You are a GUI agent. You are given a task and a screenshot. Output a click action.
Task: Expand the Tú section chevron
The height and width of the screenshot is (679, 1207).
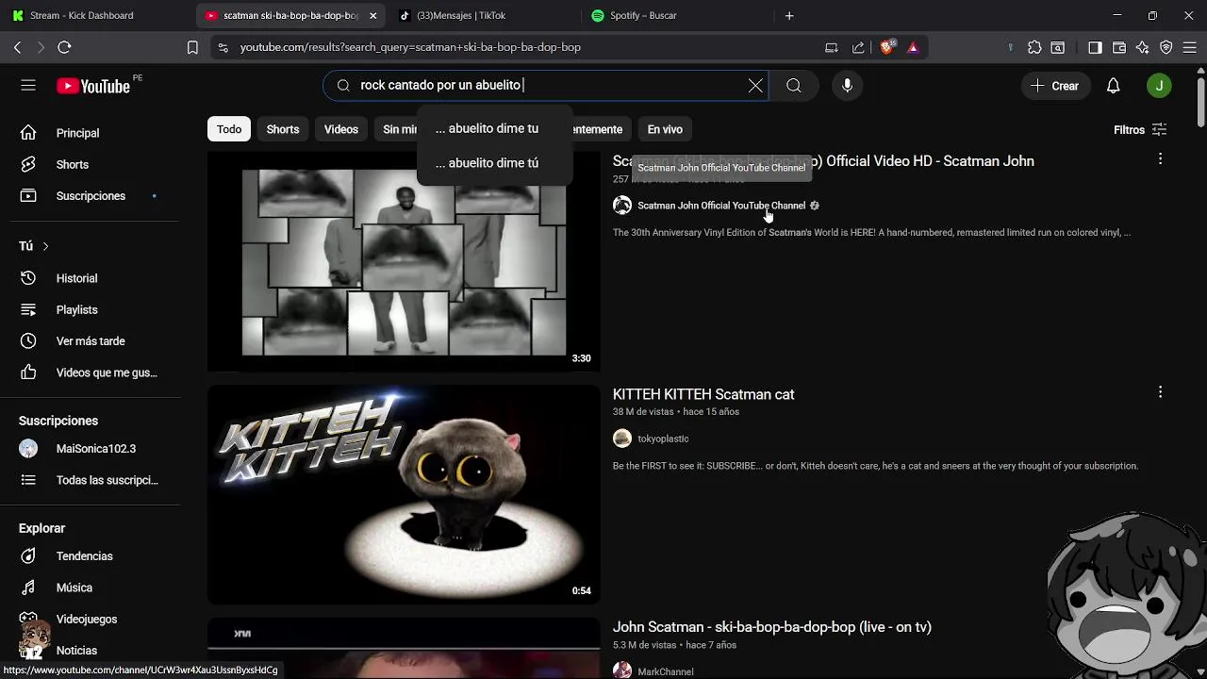(x=45, y=246)
